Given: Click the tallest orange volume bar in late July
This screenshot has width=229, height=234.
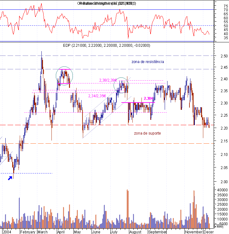Looking at the screenshot, I should [x=128, y=209].
